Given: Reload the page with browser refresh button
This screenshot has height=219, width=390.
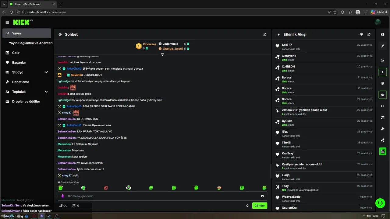Looking at the screenshot, I should [x=11, y=12].
